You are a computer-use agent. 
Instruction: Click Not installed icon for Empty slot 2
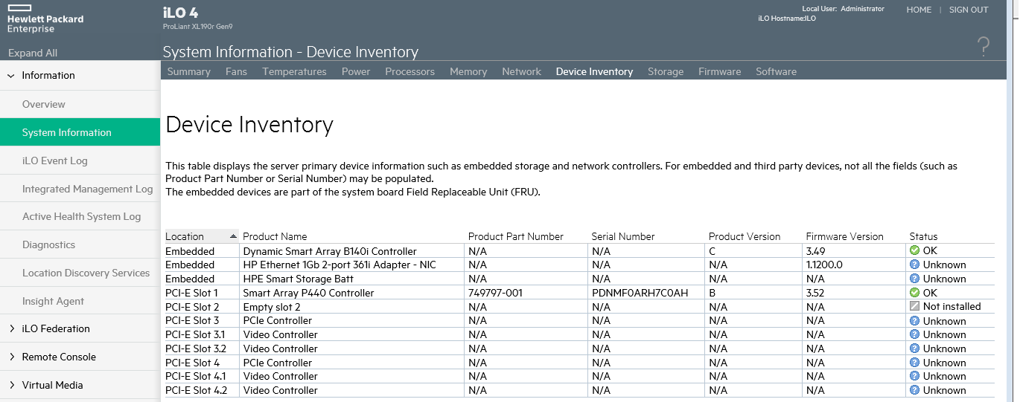914,306
